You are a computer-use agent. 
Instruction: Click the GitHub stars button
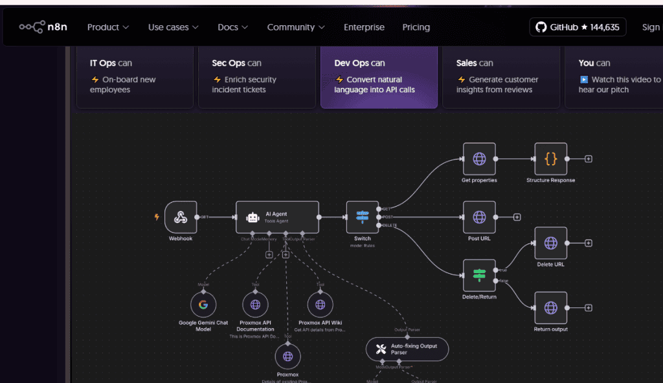578,27
